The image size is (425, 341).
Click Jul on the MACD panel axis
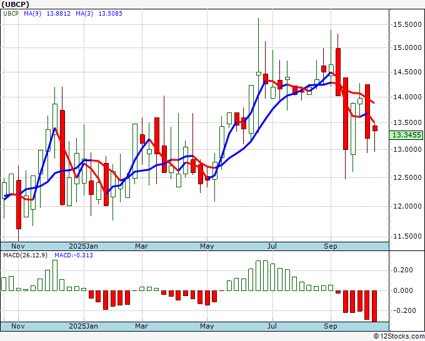click(x=272, y=326)
